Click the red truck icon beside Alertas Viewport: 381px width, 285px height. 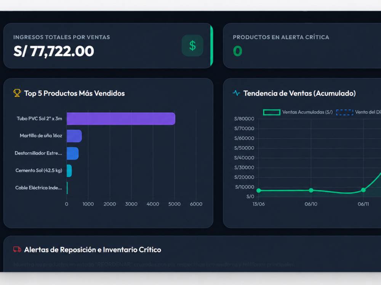tap(17, 249)
